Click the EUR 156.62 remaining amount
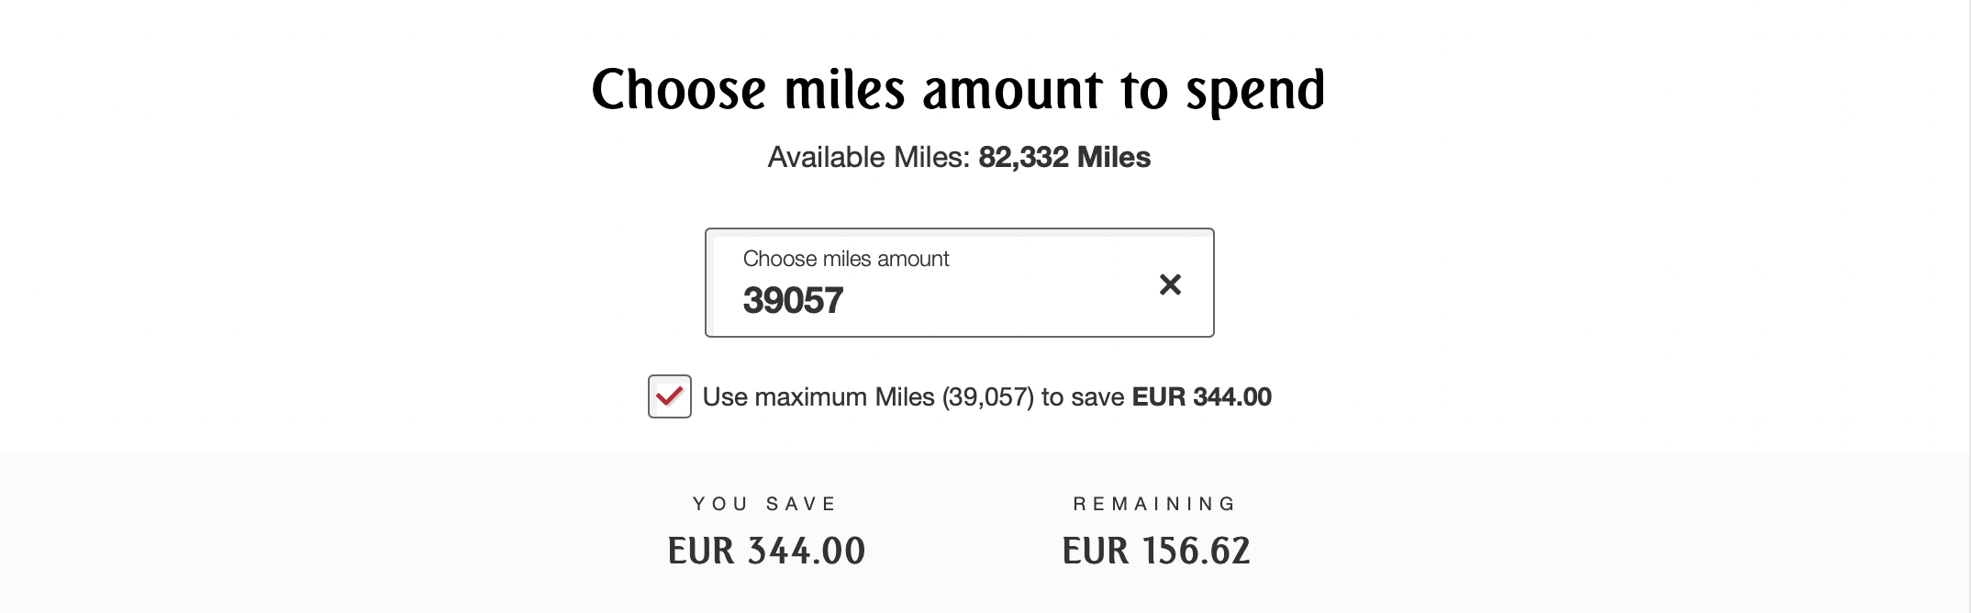The height and width of the screenshot is (613, 1971). coord(1155,551)
